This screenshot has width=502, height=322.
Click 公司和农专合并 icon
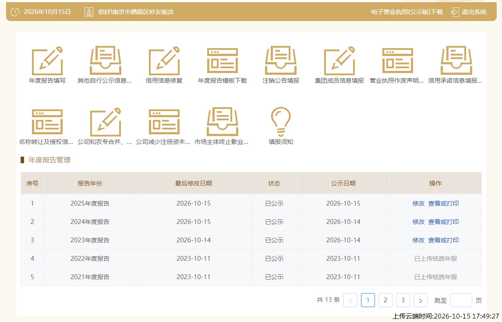(x=105, y=122)
